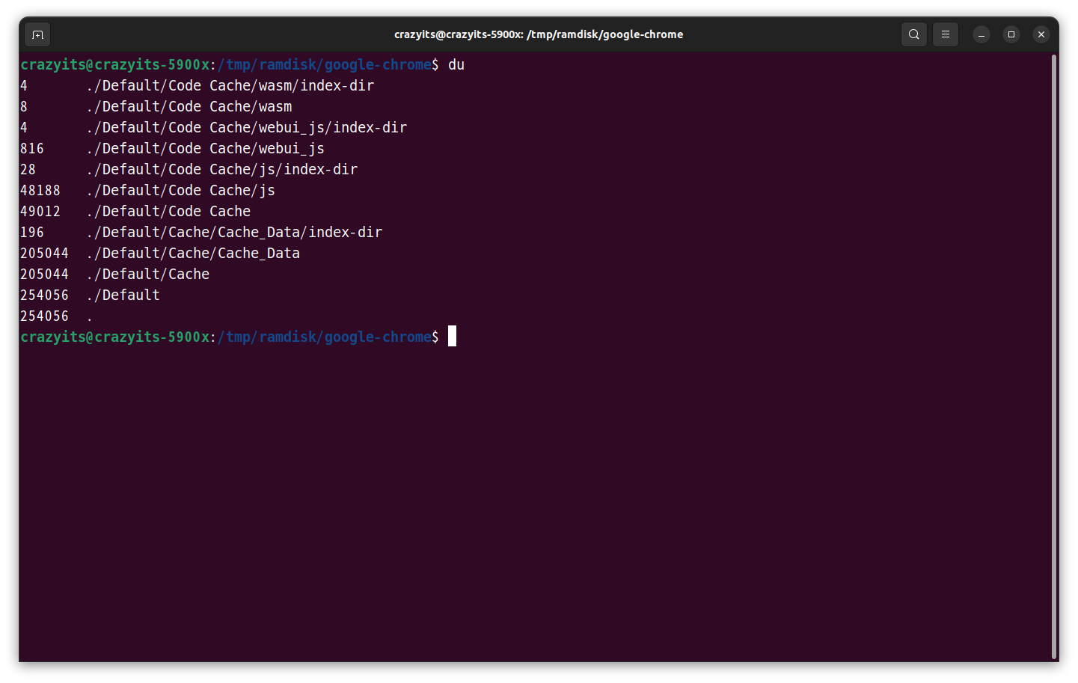Click the size value 816
This screenshot has height=683, width=1078.
pyautogui.click(x=32, y=149)
